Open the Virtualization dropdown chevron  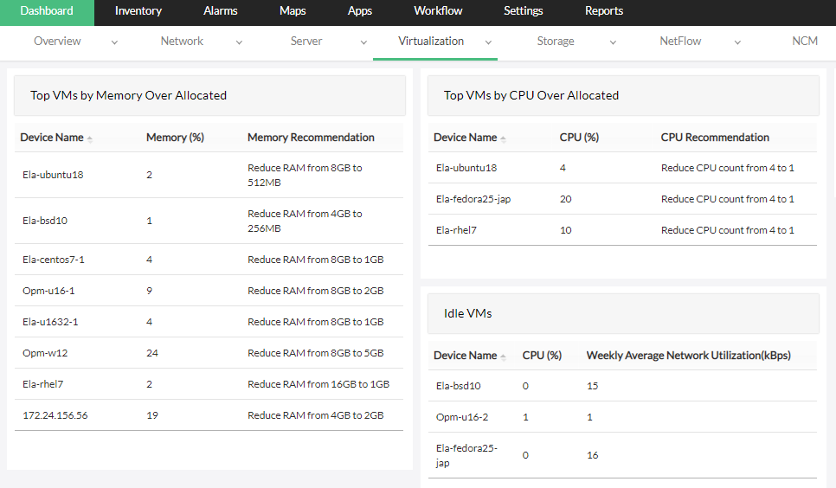click(x=488, y=42)
